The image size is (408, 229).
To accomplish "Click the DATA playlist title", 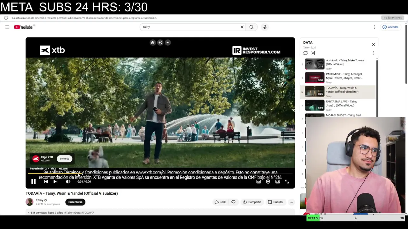I will [308, 43].
